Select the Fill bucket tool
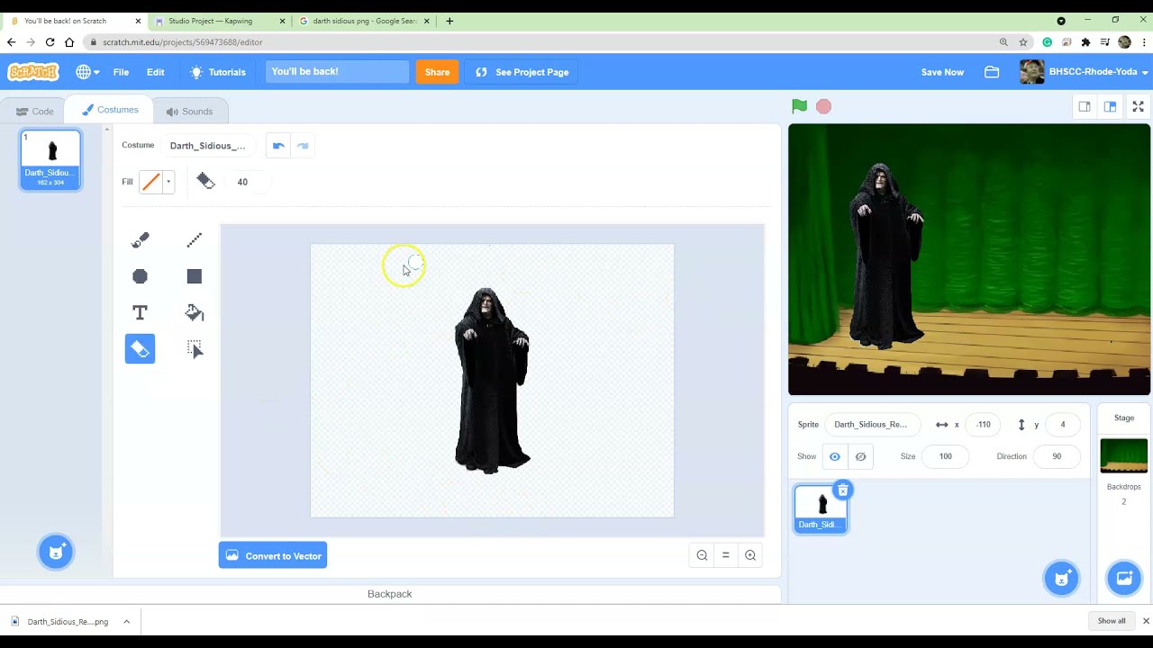This screenshot has height=648, width=1153. pyautogui.click(x=195, y=312)
